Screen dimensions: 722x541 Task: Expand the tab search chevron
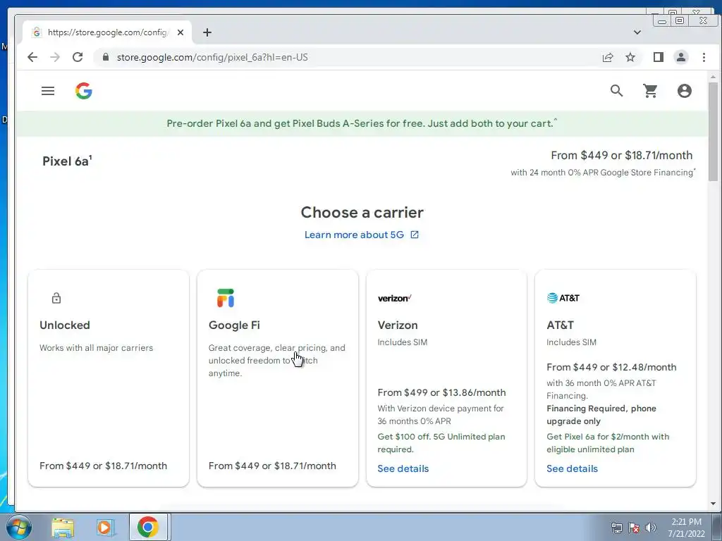pyautogui.click(x=637, y=32)
